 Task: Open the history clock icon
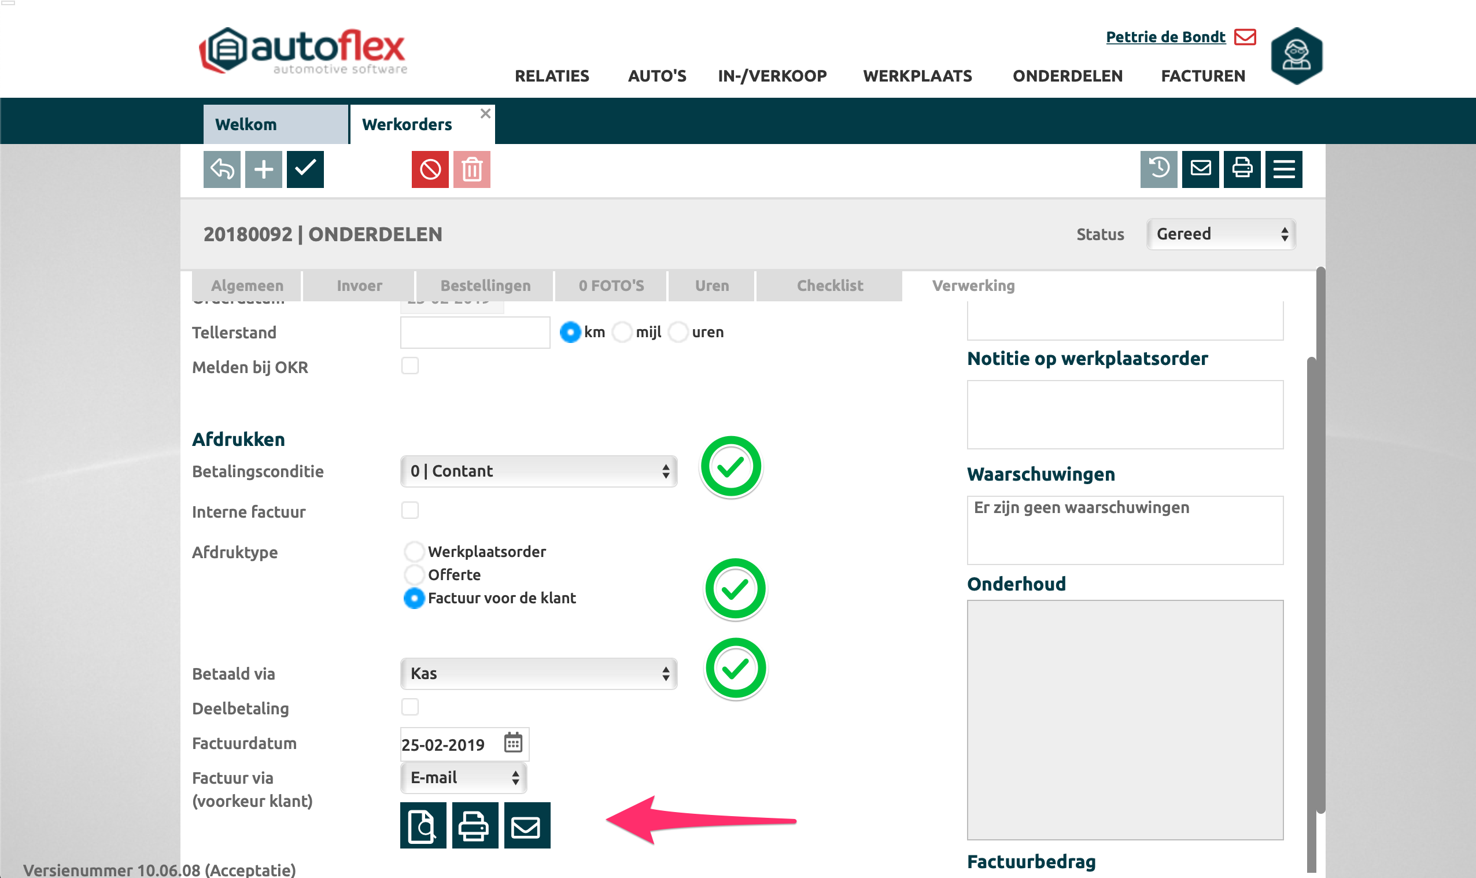[x=1158, y=169]
